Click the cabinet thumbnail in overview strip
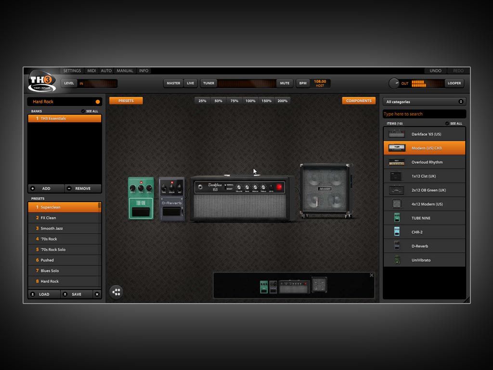This screenshot has height=370, width=493. point(319,284)
